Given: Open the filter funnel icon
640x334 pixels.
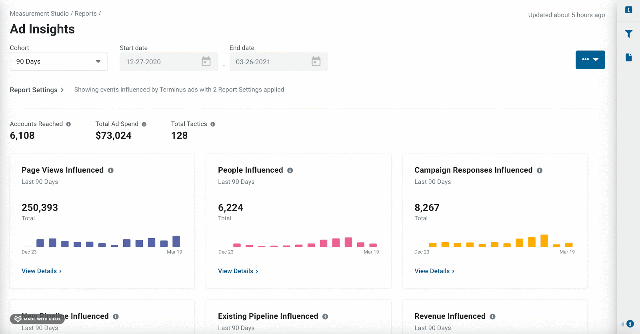Looking at the screenshot, I should (x=629, y=34).
